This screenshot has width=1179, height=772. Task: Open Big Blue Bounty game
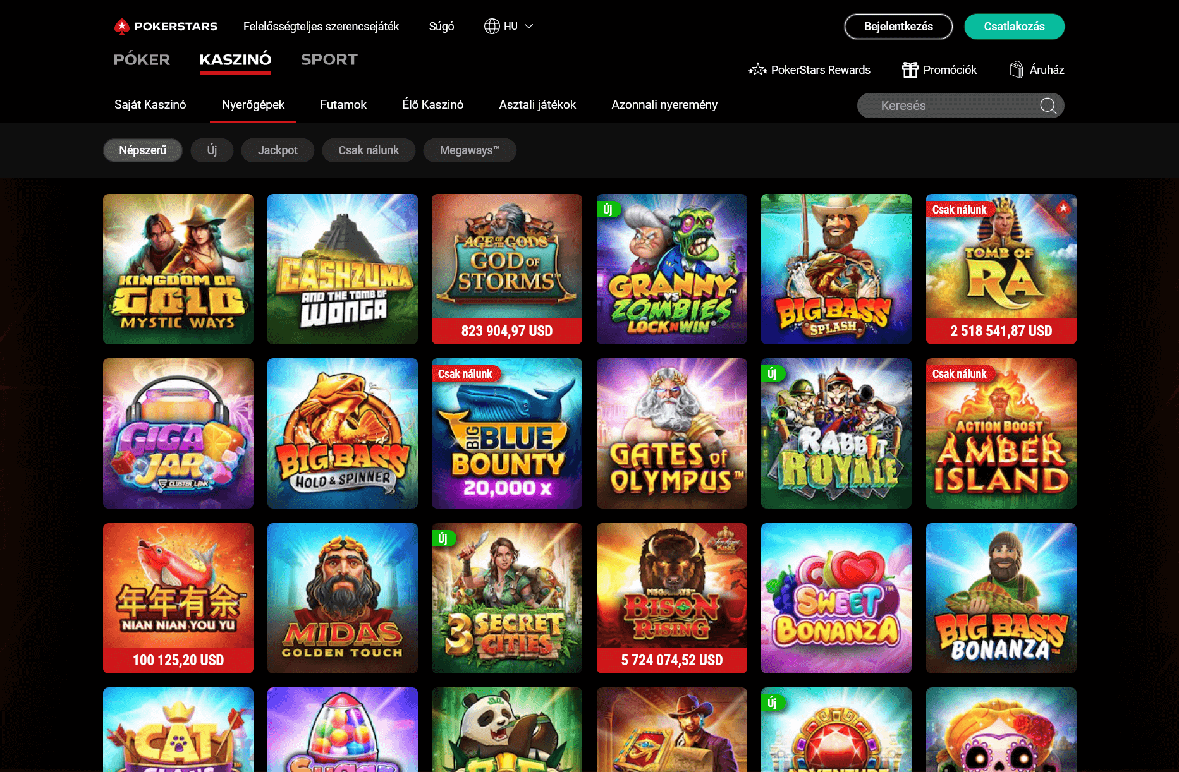[x=507, y=433]
